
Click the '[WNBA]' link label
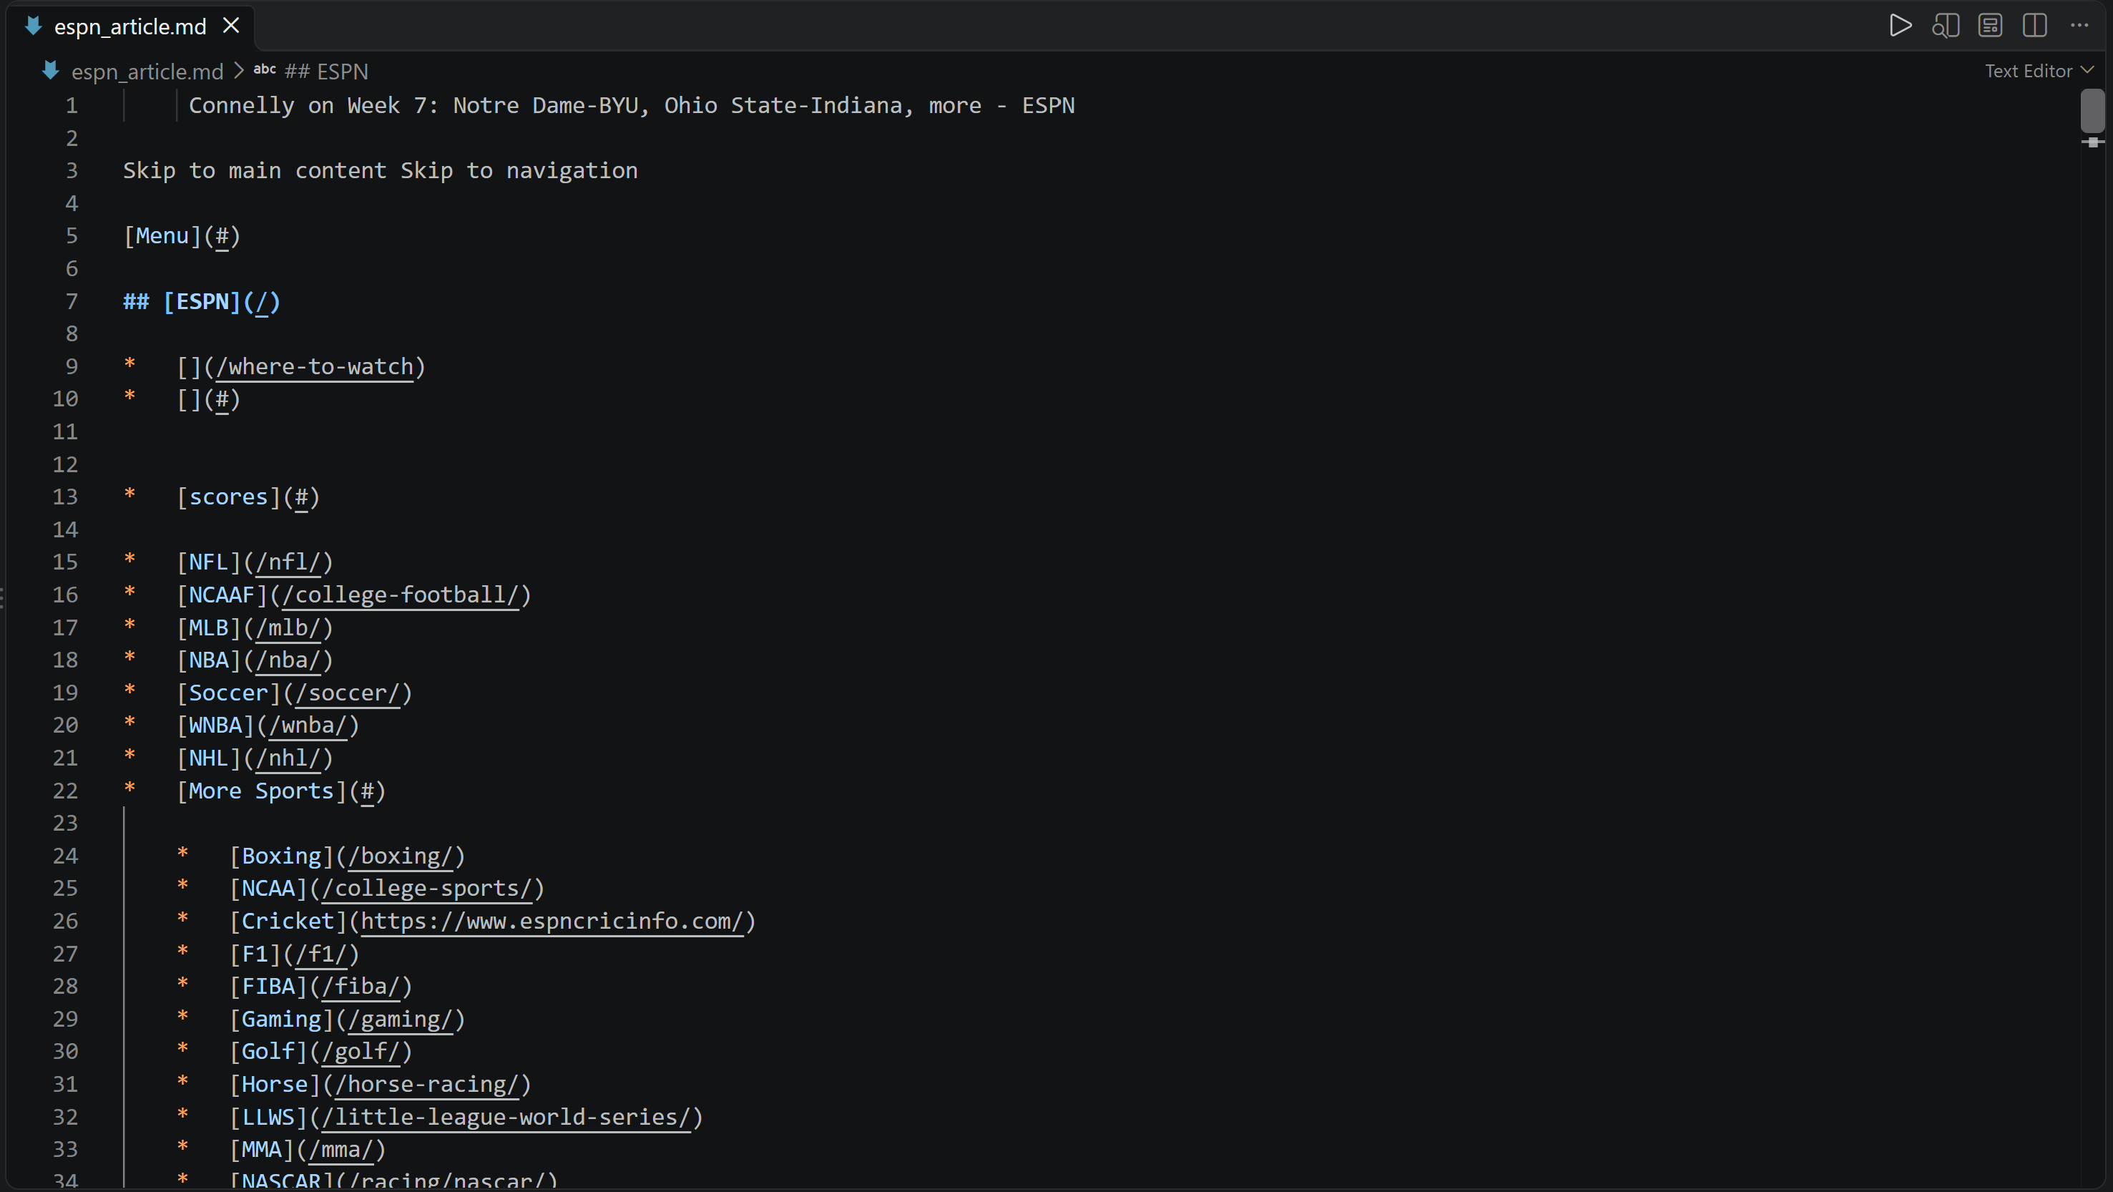coord(216,726)
